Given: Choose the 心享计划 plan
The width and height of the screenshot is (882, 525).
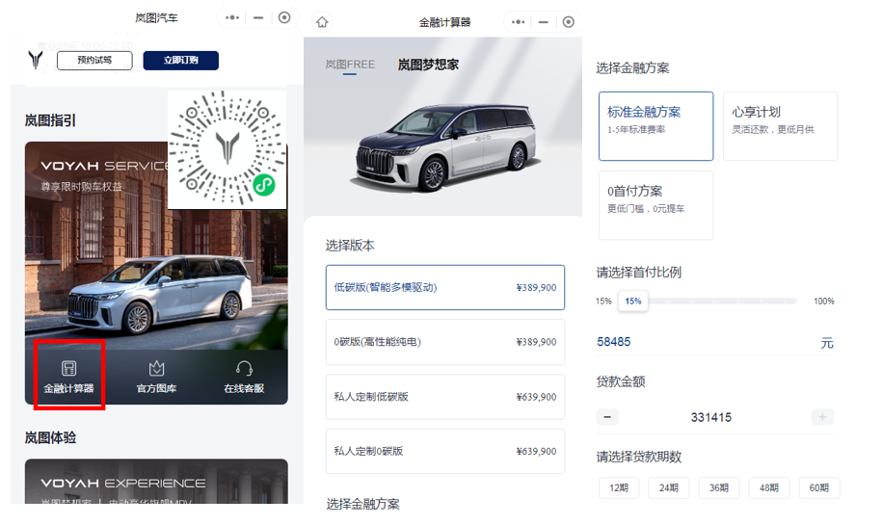Looking at the screenshot, I should coord(780,126).
